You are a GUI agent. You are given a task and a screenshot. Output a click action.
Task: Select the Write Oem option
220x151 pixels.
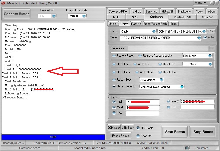click(x=137, y=72)
